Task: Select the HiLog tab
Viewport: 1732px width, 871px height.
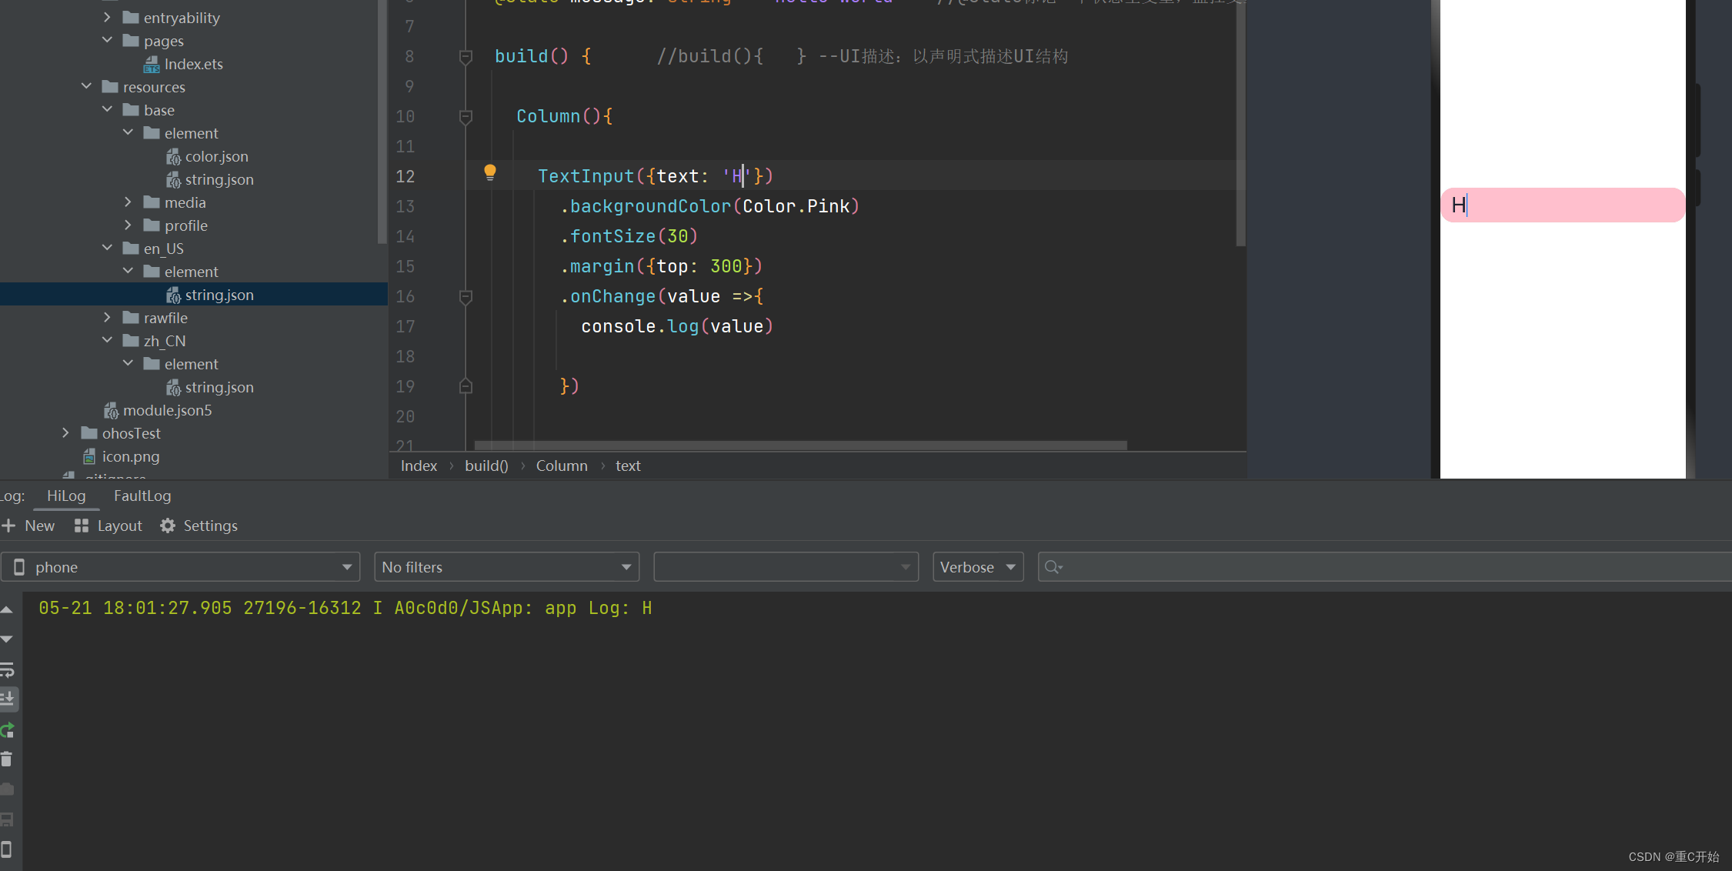Action: [x=66, y=496]
